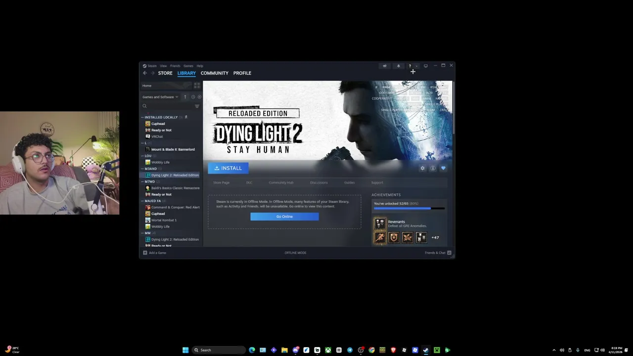The width and height of the screenshot is (633, 356).
Task: Open advanced filter options icon in search bar
Action: [197, 106]
